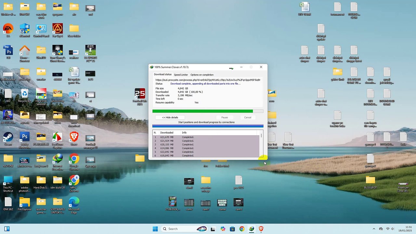Click the Pause button in the download dialog

click(225, 117)
